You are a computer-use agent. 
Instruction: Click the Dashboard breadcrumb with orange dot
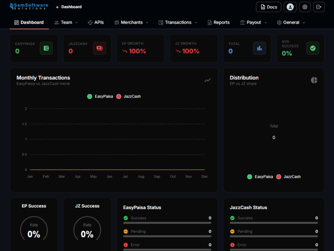(69, 7)
